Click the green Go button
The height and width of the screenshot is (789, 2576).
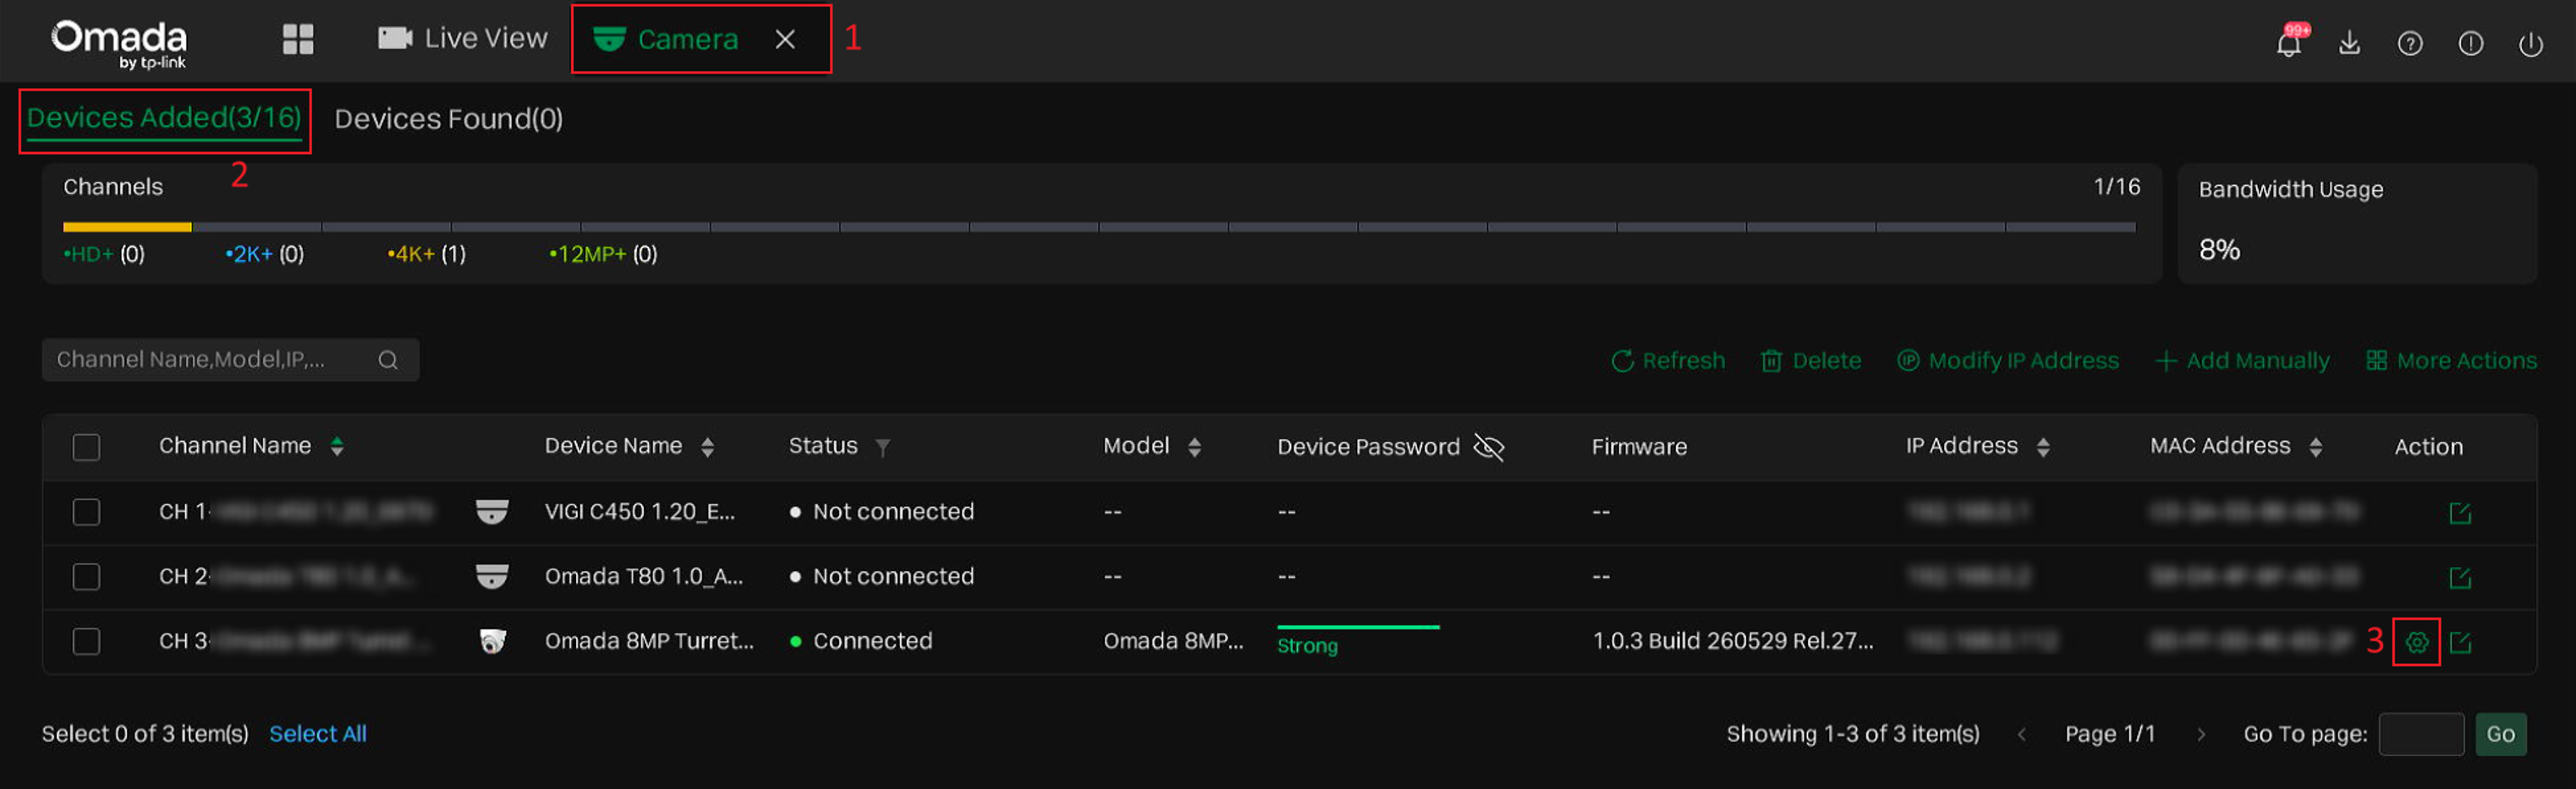click(x=2501, y=734)
